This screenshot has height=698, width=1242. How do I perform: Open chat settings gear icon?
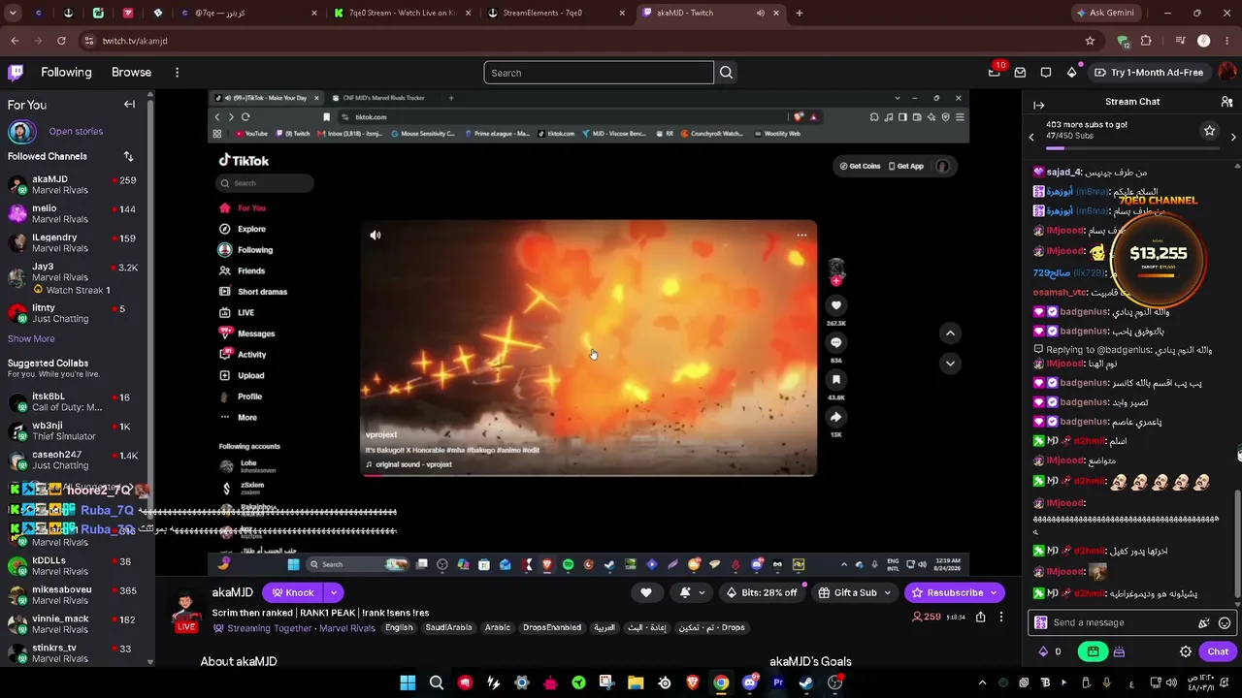point(1185,651)
